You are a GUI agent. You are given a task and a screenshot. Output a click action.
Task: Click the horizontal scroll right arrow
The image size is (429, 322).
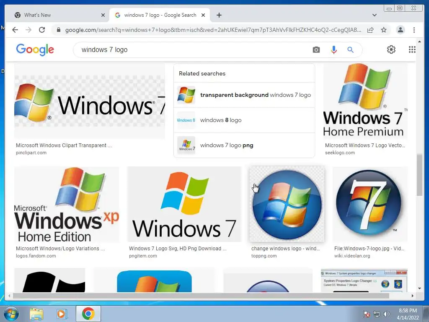[413, 296]
